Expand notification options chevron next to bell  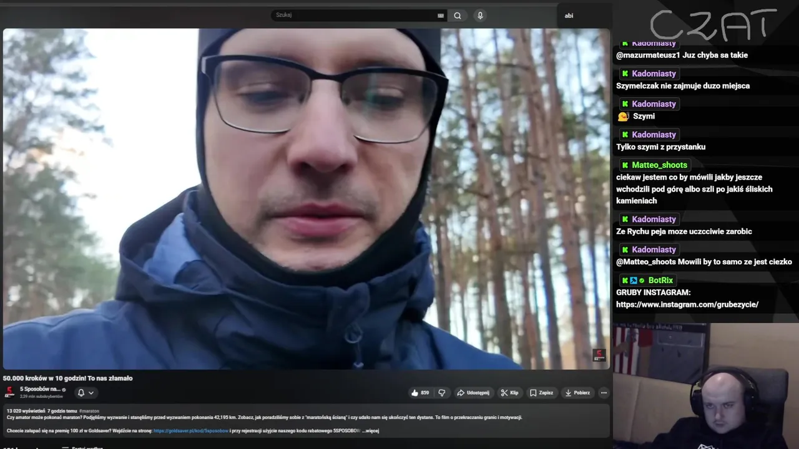(91, 393)
